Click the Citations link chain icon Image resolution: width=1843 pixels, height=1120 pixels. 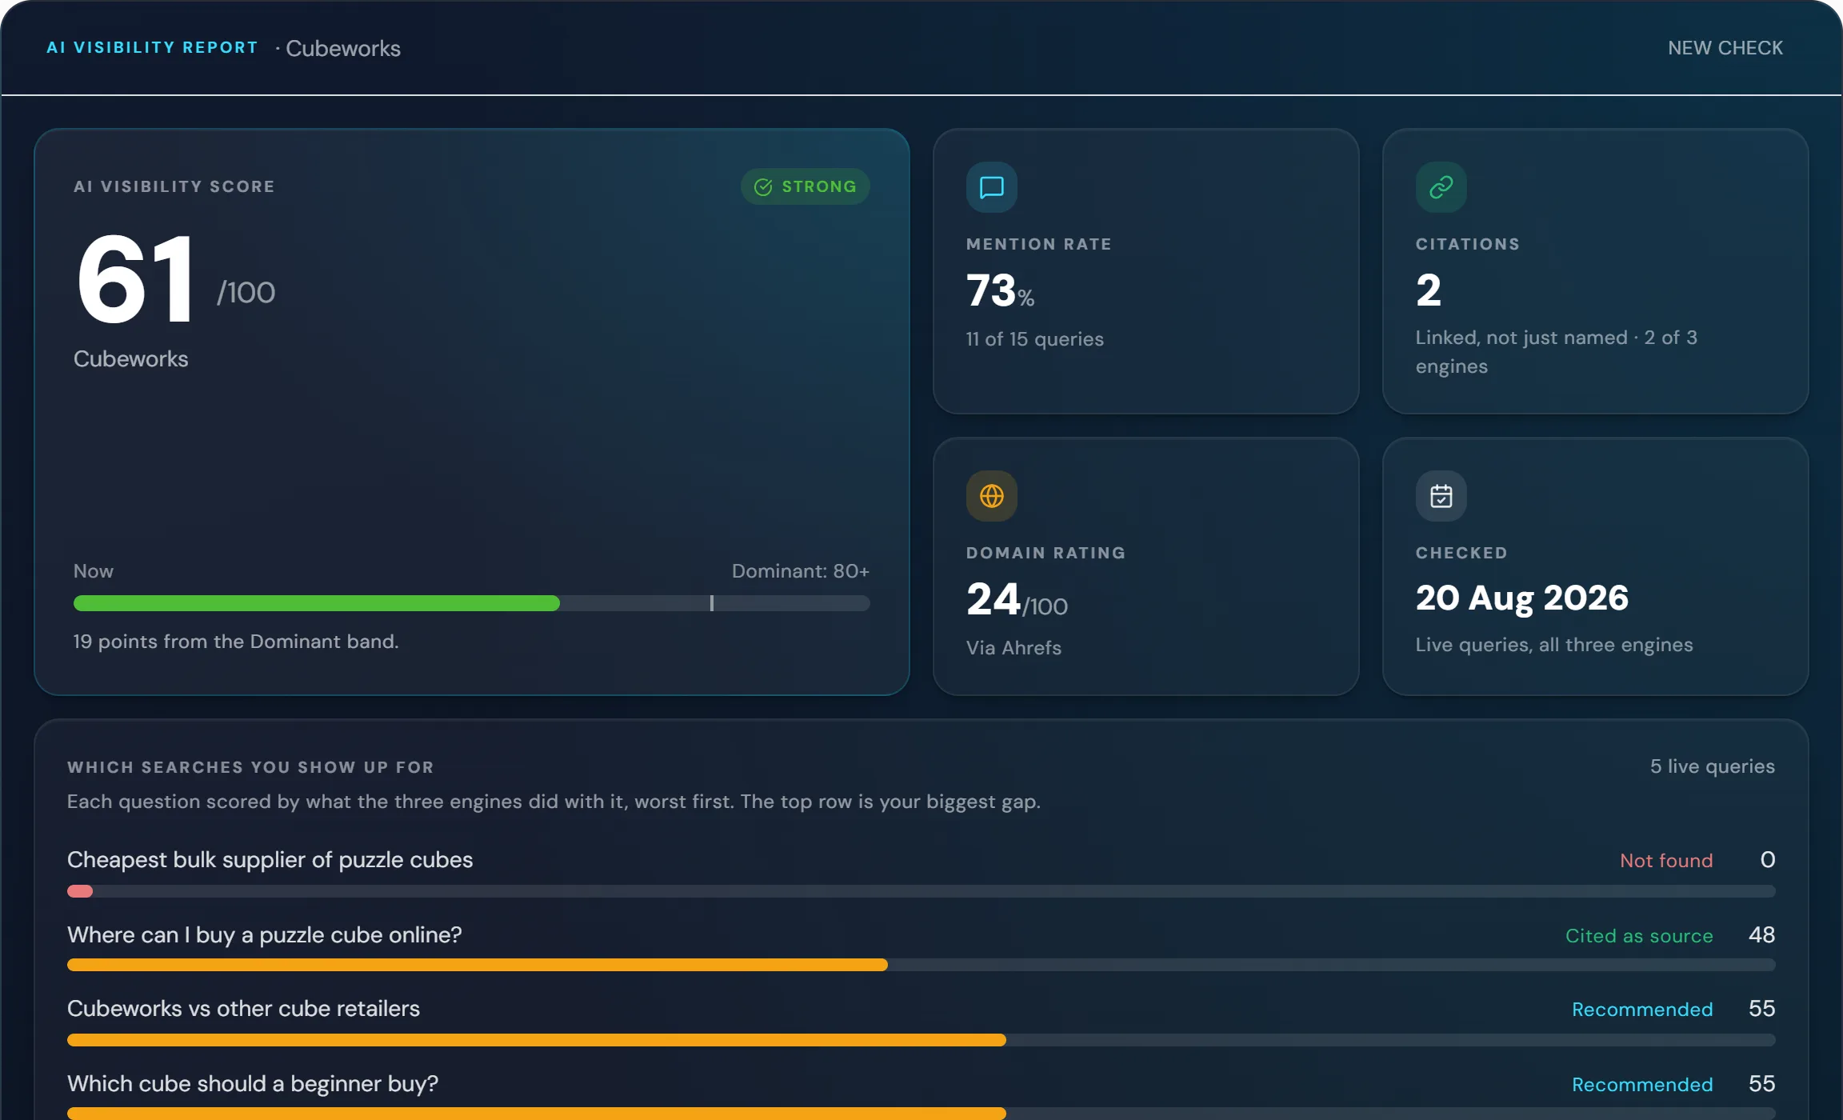click(x=1441, y=187)
